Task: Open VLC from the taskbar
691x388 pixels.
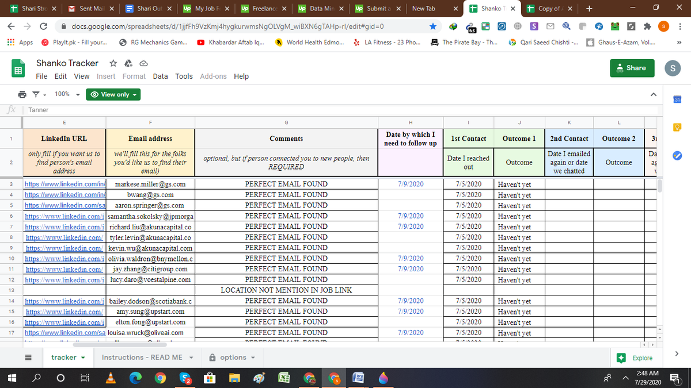Action: tap(110, 378)
